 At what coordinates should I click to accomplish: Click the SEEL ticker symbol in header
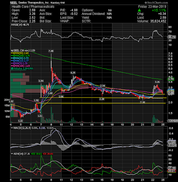coord(14,3)
